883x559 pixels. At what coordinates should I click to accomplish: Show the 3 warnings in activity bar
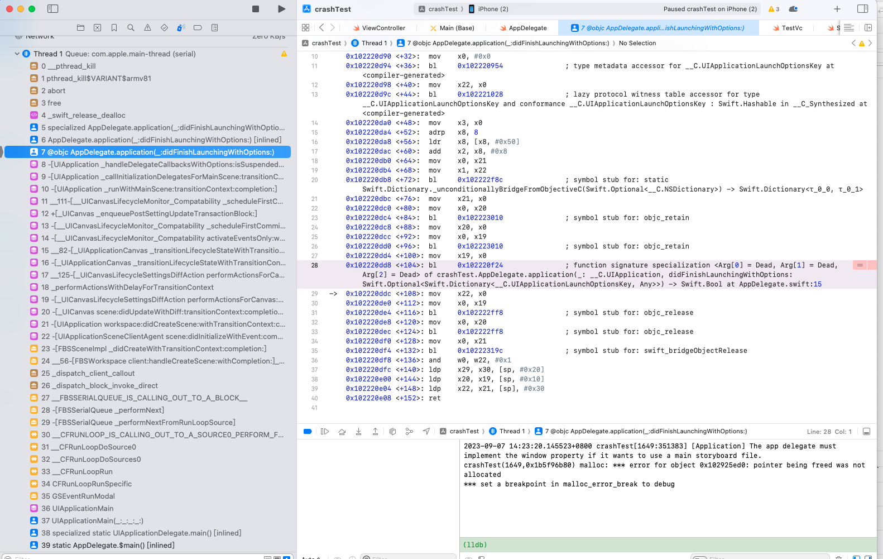click(x=774, y=9)
